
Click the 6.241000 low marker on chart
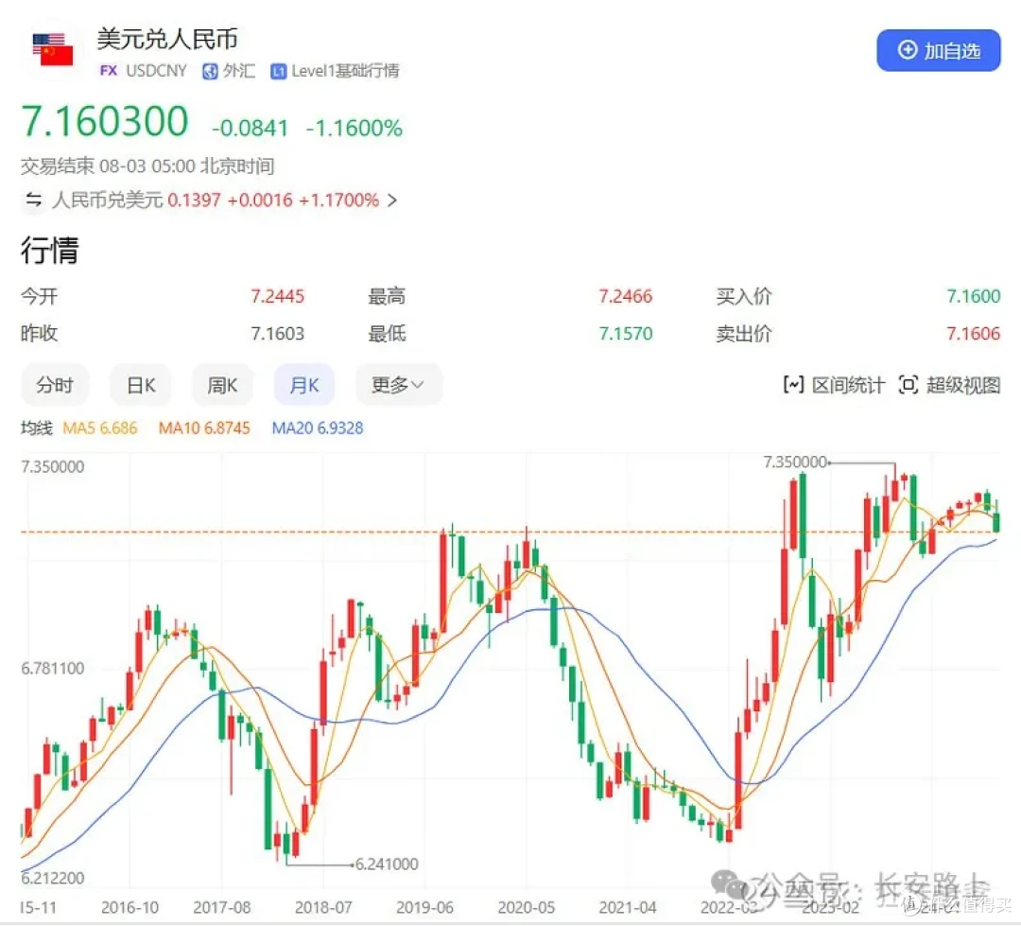click(387, 865)
